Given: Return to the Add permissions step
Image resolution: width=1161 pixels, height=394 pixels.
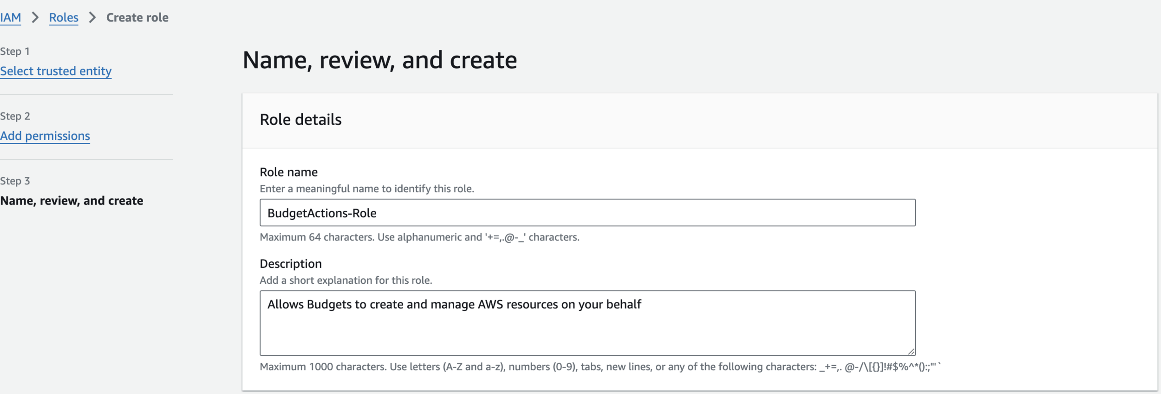Looking at the screenshot, I should pyautogui.click(x=45, y=136).
